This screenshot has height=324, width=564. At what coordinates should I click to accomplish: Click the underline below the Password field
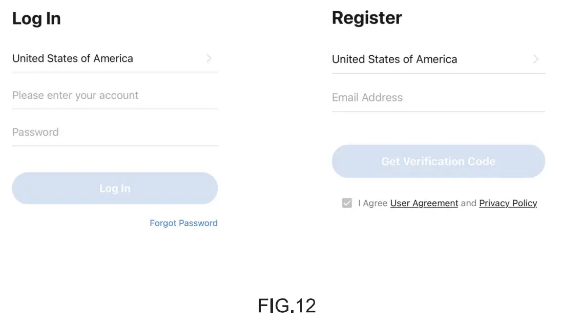115,146
